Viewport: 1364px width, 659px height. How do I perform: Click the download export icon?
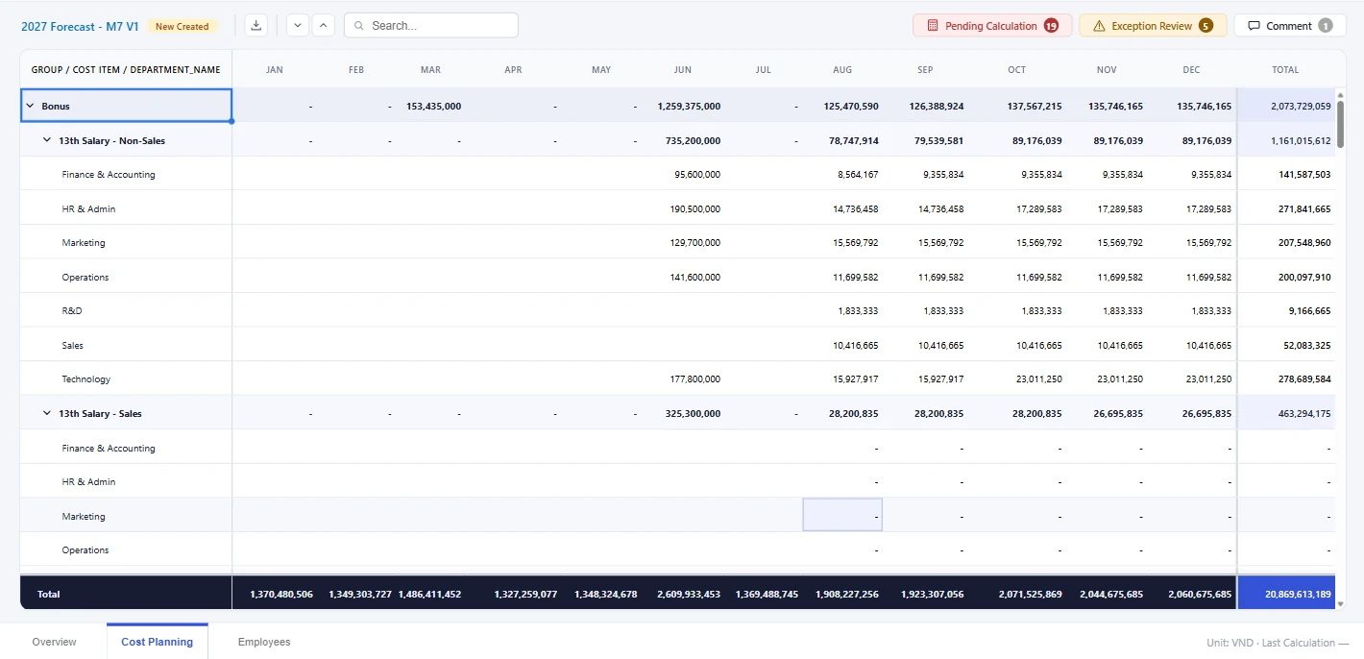point(256,26)
